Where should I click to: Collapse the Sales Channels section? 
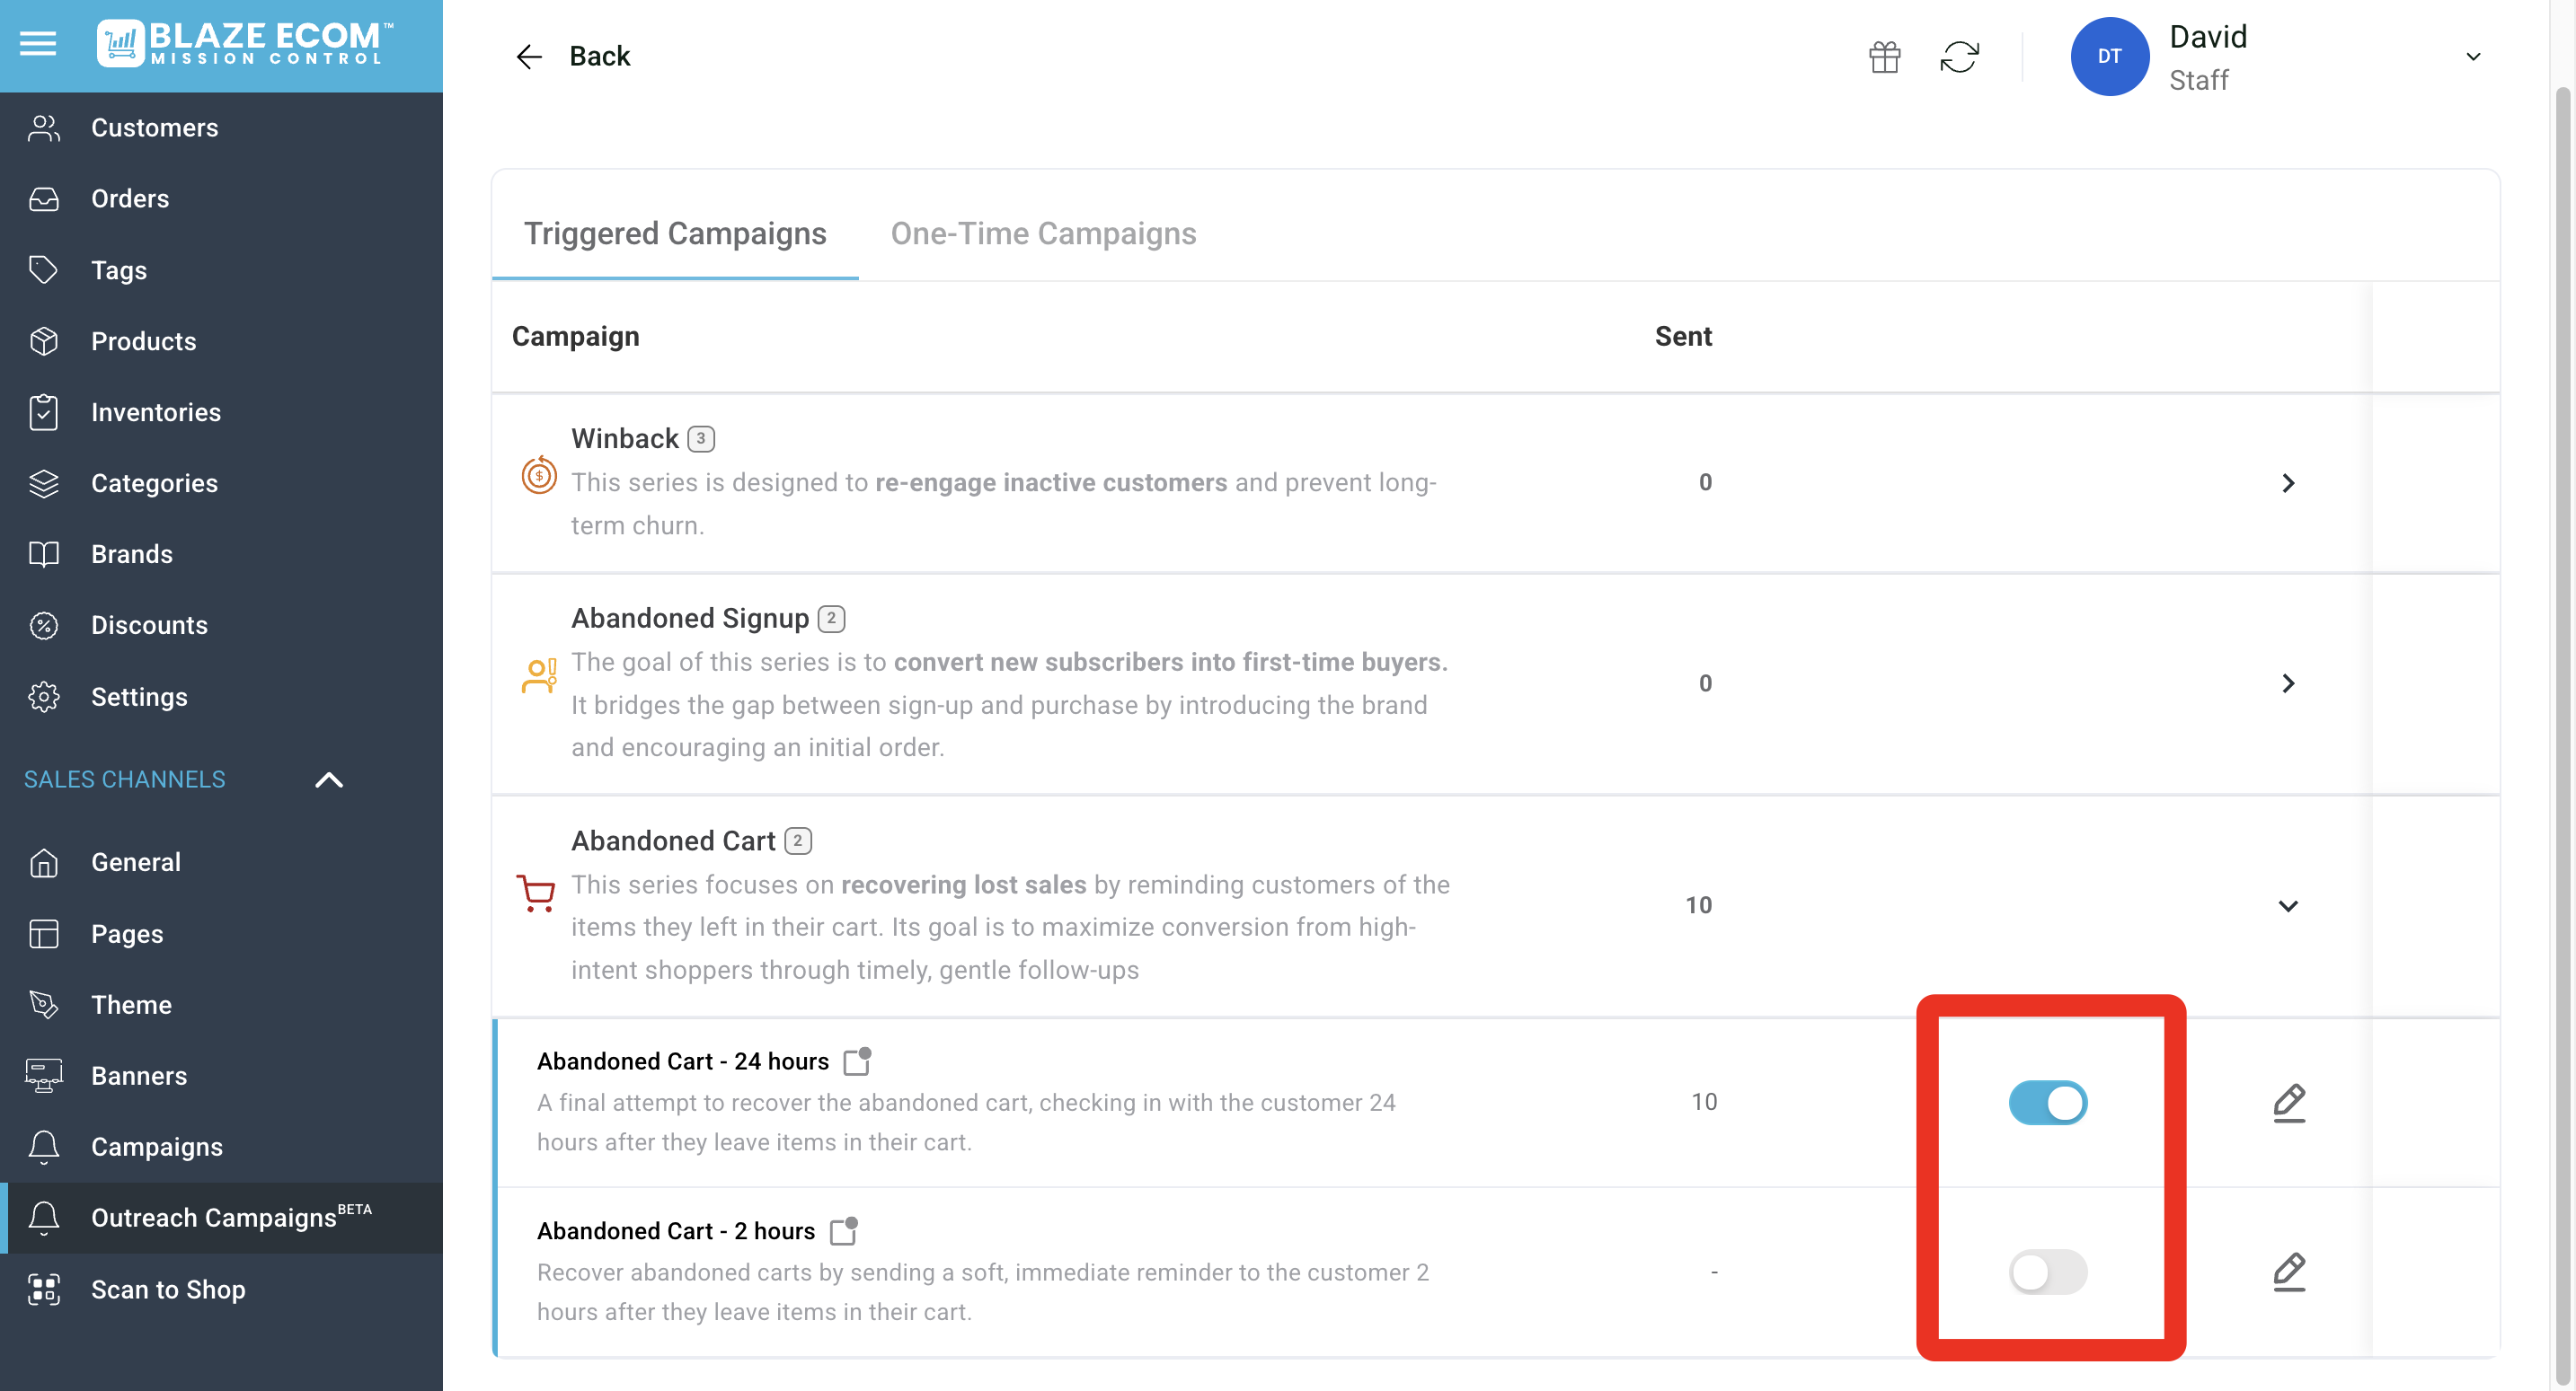pos(329,779)
